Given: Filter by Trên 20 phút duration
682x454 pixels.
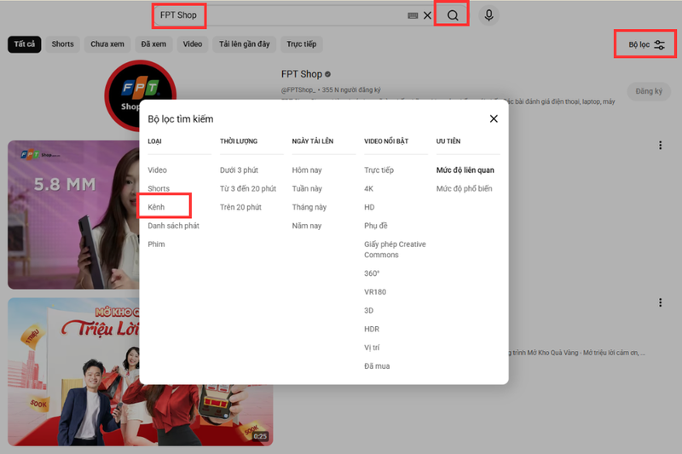Looking at the screenshot, I should coord(240,207).
